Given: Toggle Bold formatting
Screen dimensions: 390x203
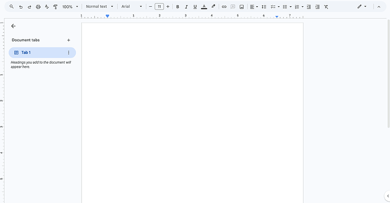Looking at the screenshot, I should [177, 7].
